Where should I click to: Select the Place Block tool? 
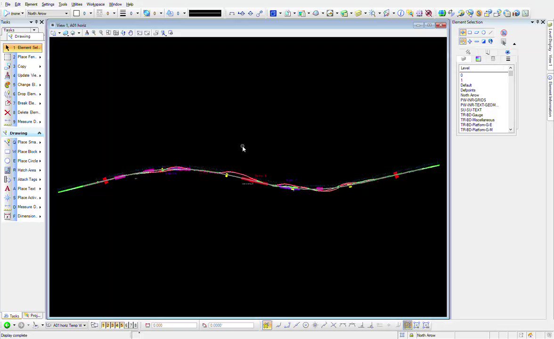tap(22, 152)
